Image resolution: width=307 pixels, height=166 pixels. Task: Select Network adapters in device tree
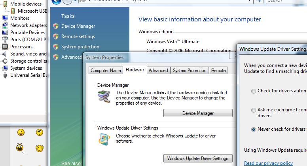pos(28,25)
